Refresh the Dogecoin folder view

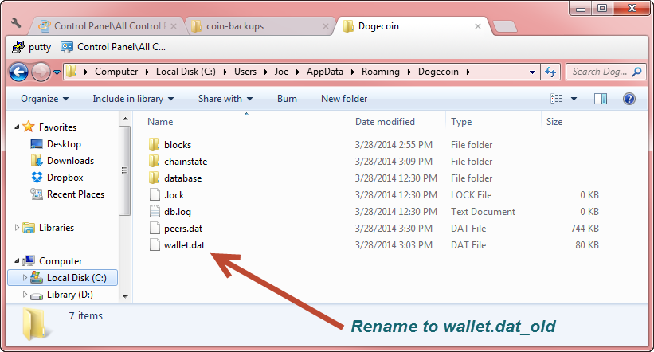click(x=550, y=72)
